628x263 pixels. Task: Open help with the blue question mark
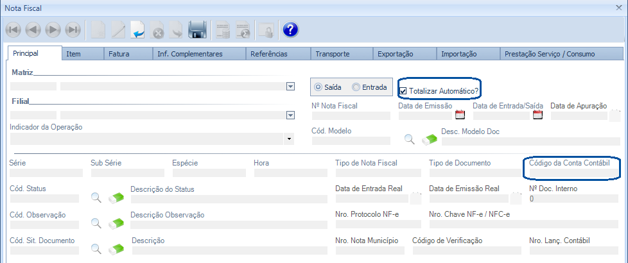pos(290,30)
